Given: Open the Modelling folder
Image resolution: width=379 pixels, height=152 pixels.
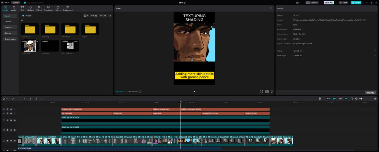Looking at the screenshot, I should (30, 29).
